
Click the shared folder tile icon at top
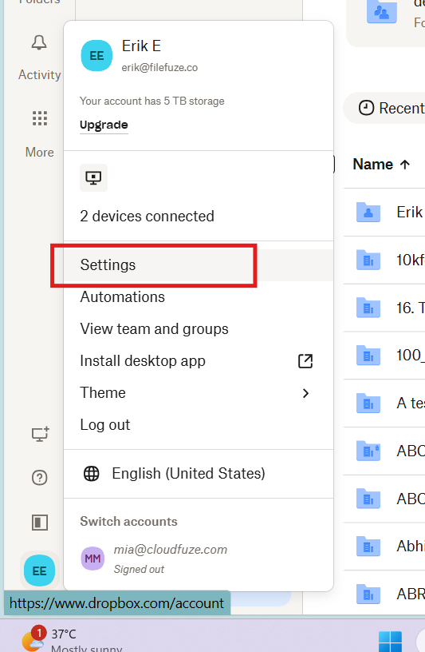tap(382, 12)
